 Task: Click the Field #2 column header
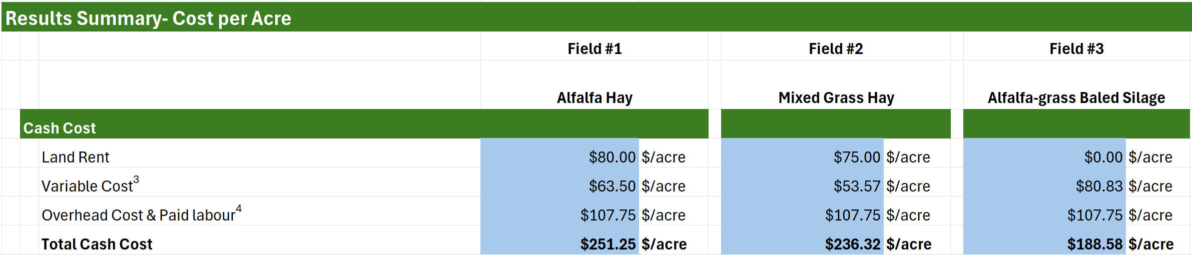point(836,48)
